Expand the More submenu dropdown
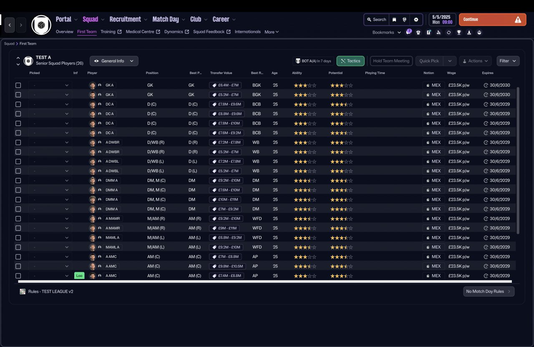Viewport: 534px width, 347px height. [x=272, y=32]
